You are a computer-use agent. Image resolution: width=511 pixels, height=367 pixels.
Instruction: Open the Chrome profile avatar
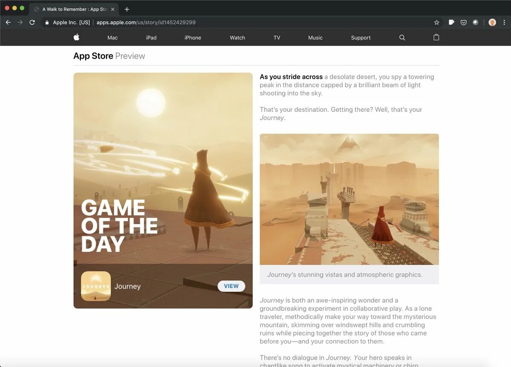(492, 23)
